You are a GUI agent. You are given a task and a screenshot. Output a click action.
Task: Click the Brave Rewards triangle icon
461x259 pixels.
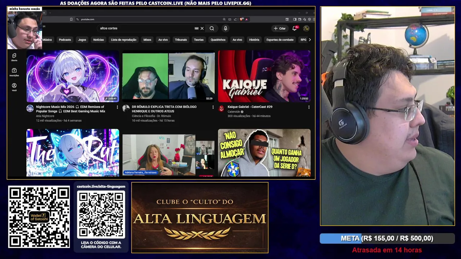(x=246, y=19)
